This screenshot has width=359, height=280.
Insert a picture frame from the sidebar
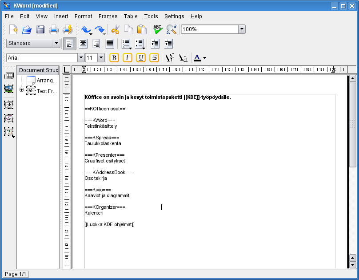pos(9,89)
